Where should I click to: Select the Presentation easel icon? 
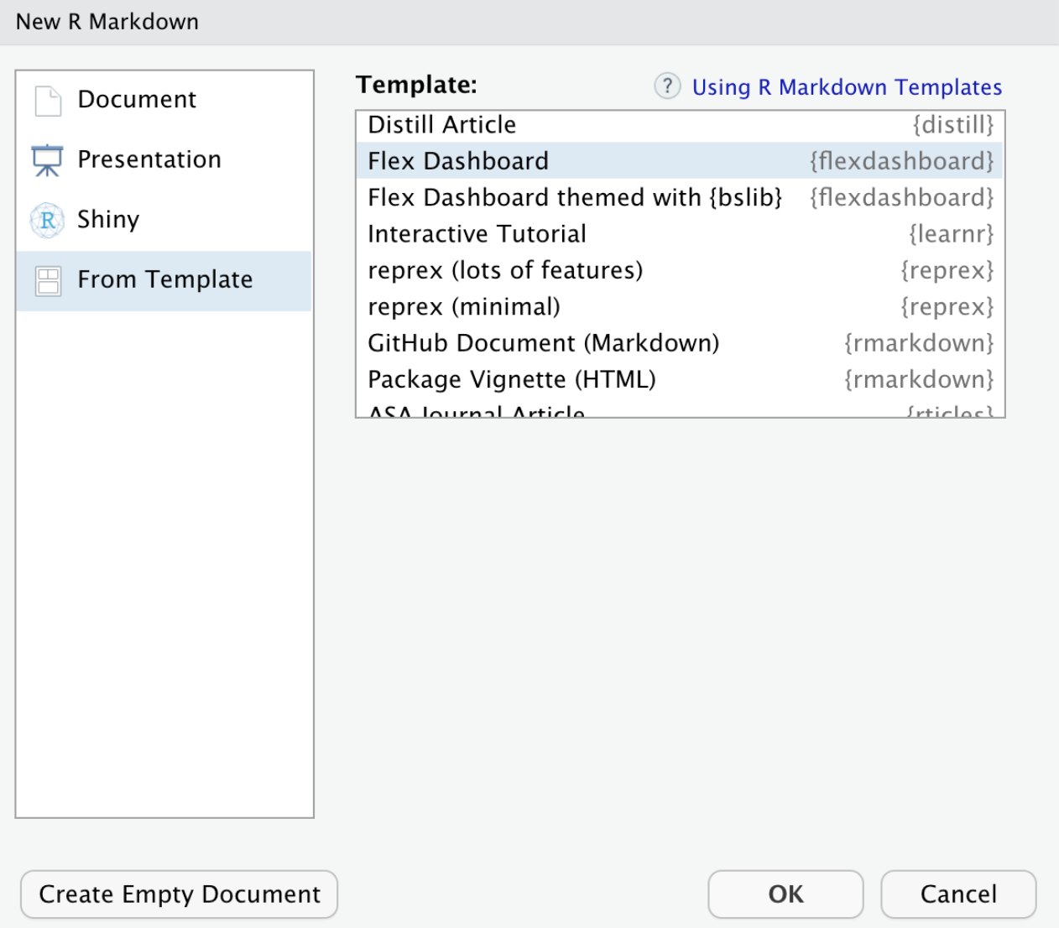pos(48,159)
